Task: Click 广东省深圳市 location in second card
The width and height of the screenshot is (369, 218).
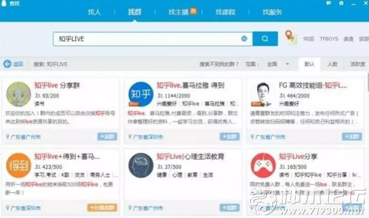Action: tap(148, 137)
